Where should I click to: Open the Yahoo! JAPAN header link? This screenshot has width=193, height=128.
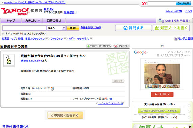click(x=174, y=11)
